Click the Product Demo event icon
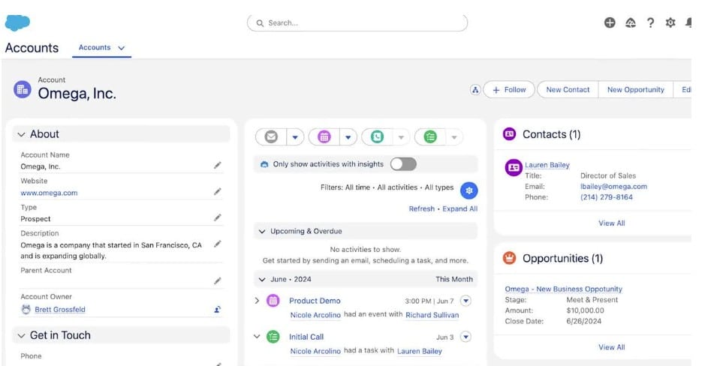The width and height of the screenshot is (714, 366). click(x=273, y=301)
